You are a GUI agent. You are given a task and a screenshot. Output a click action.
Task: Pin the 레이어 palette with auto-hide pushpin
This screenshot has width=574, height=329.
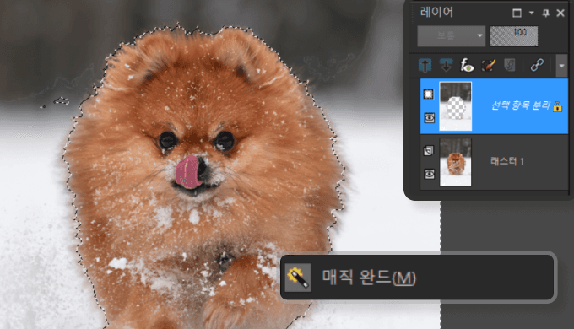coord(545,13)
